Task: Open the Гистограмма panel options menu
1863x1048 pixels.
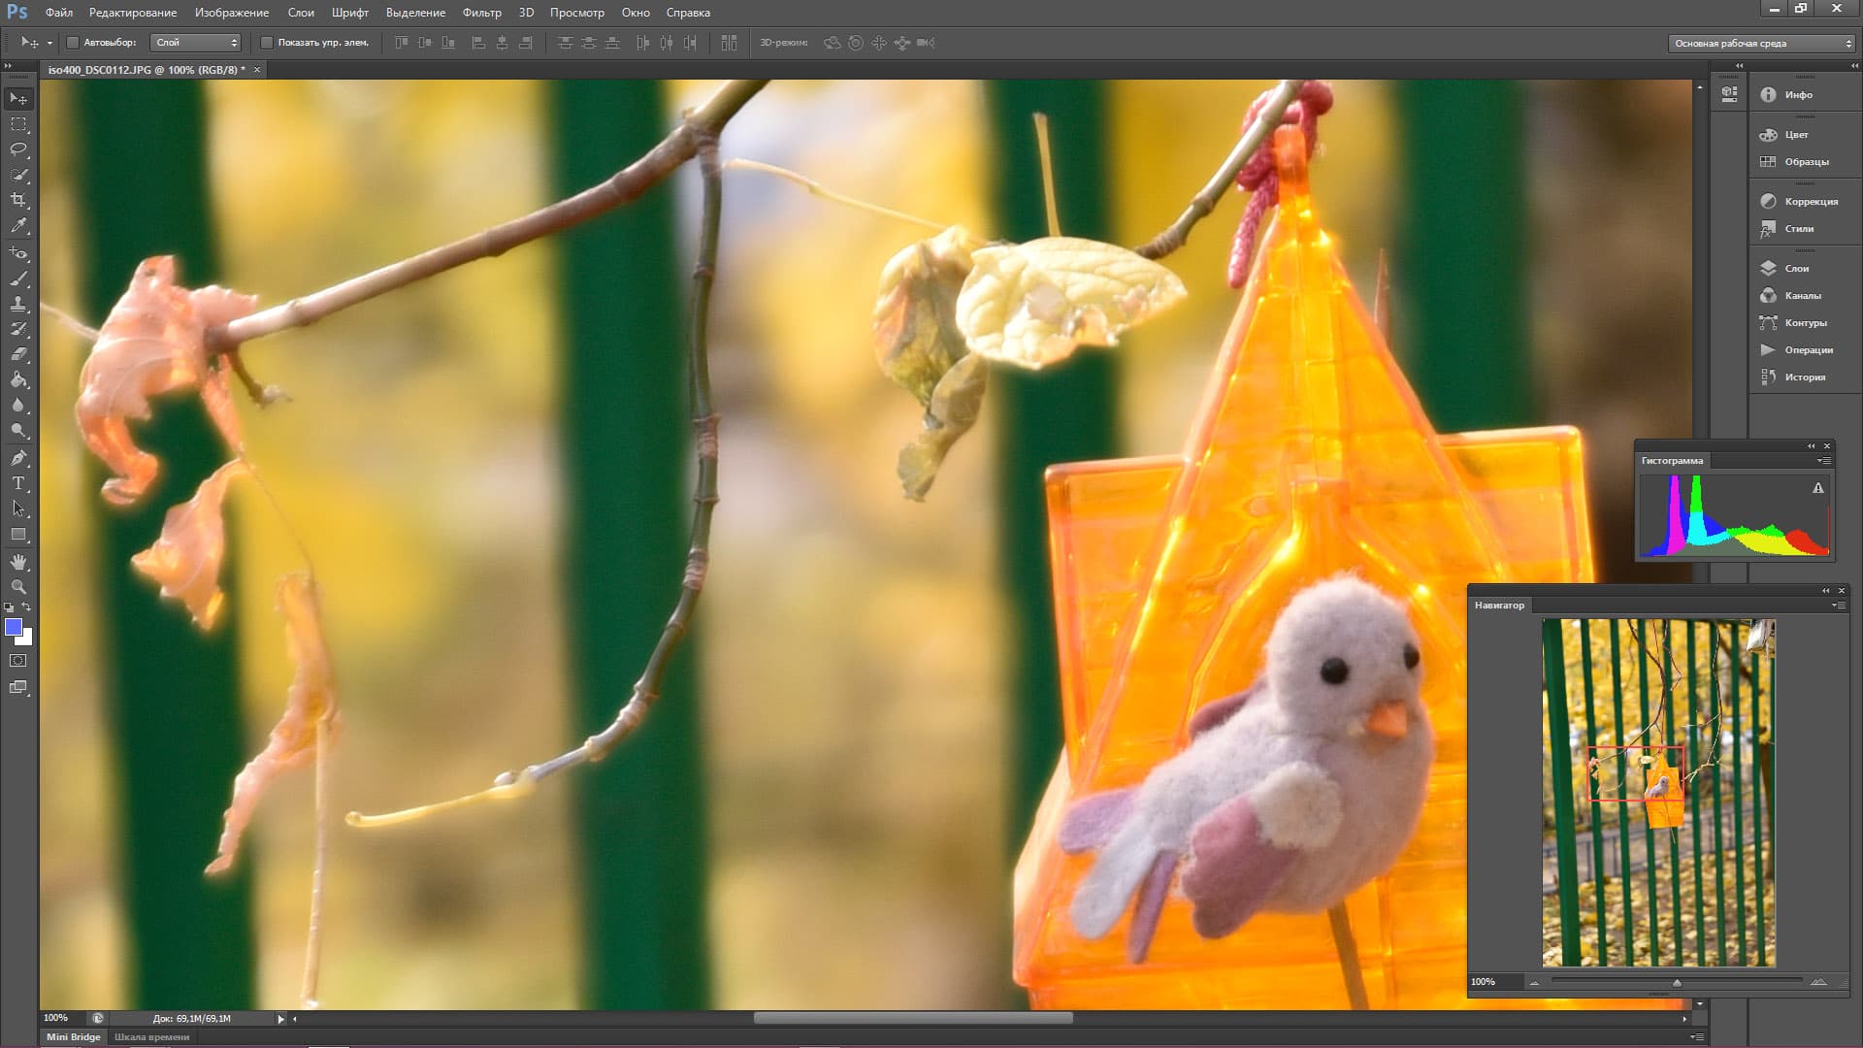Action: point(1824,461)
